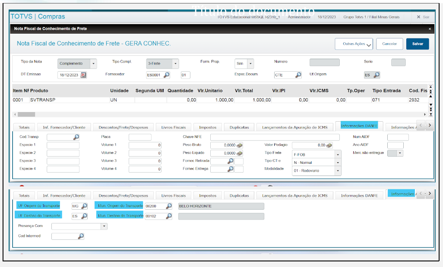Open Fornec Entrega lookup magnifier
Screen dimensions: 443x267
231,169
